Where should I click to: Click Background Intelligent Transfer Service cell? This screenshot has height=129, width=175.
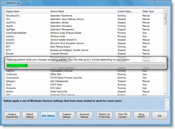click(x=69, y=50)
